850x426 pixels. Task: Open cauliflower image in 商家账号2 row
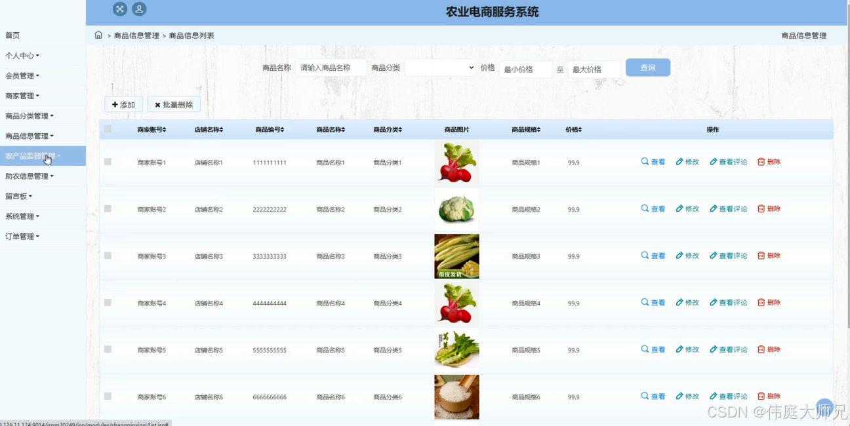click(x=456, y=209)
